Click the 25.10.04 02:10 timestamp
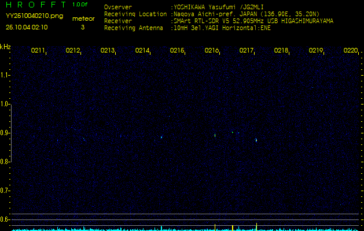364x231 pixels. pos(27,27)
